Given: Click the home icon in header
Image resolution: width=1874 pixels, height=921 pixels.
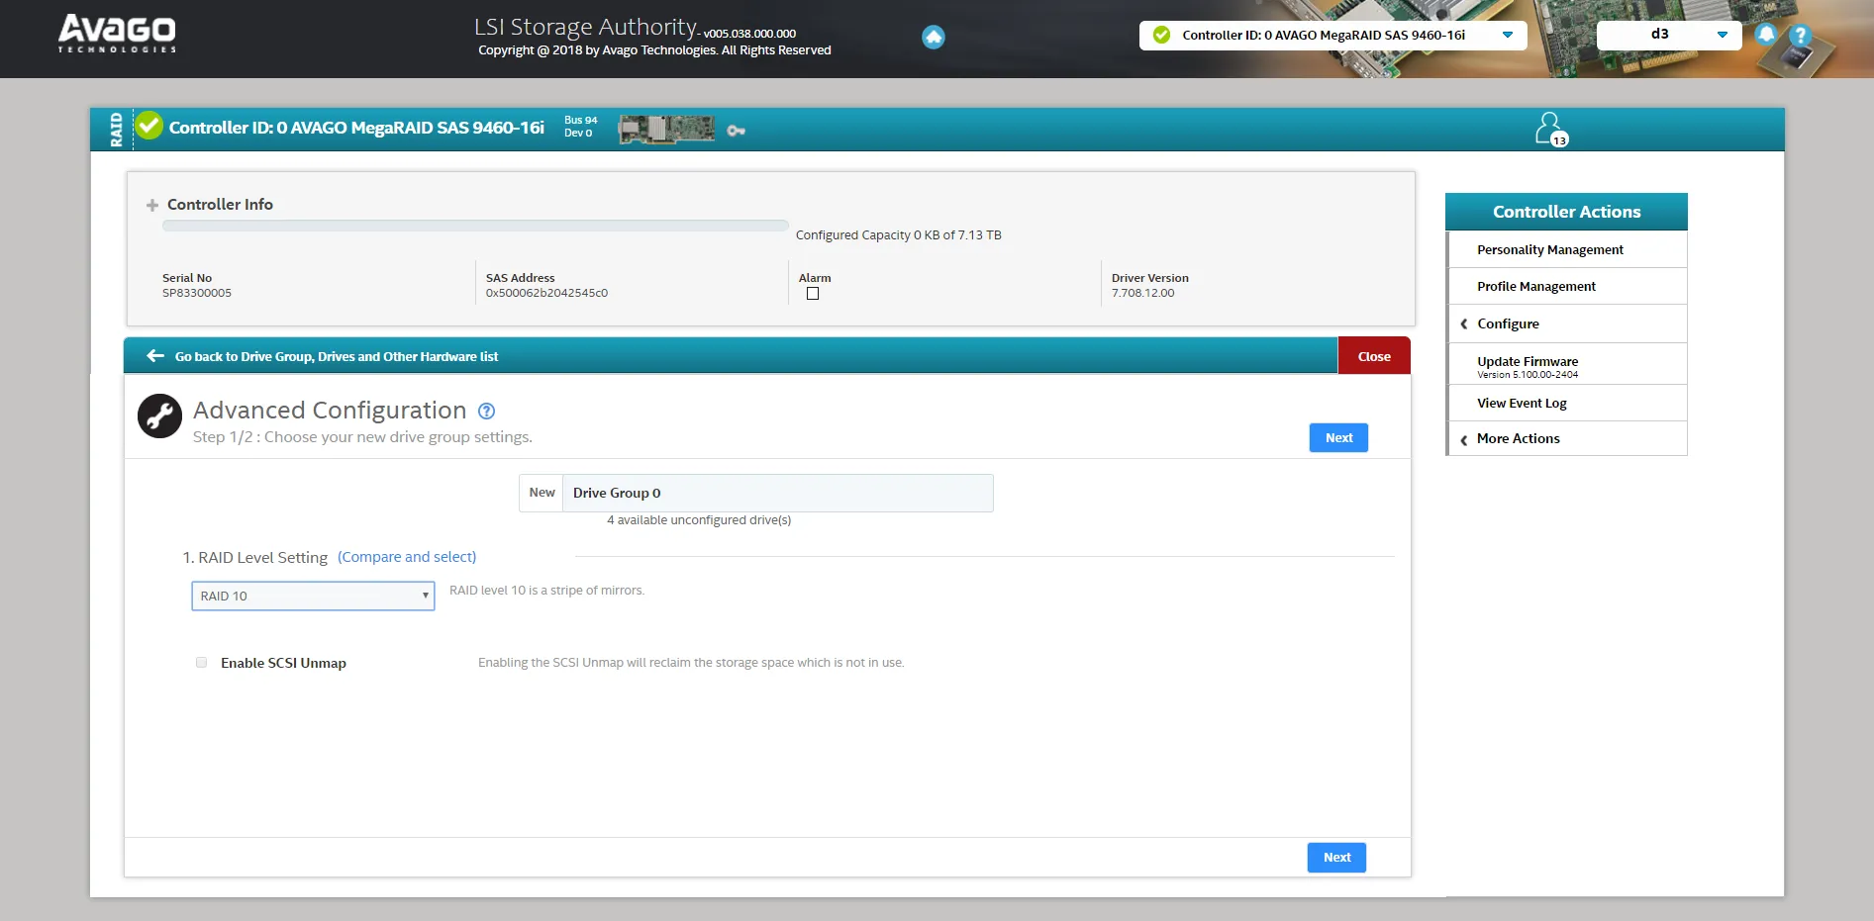Looking at the screenshot, I should point(933,38).
